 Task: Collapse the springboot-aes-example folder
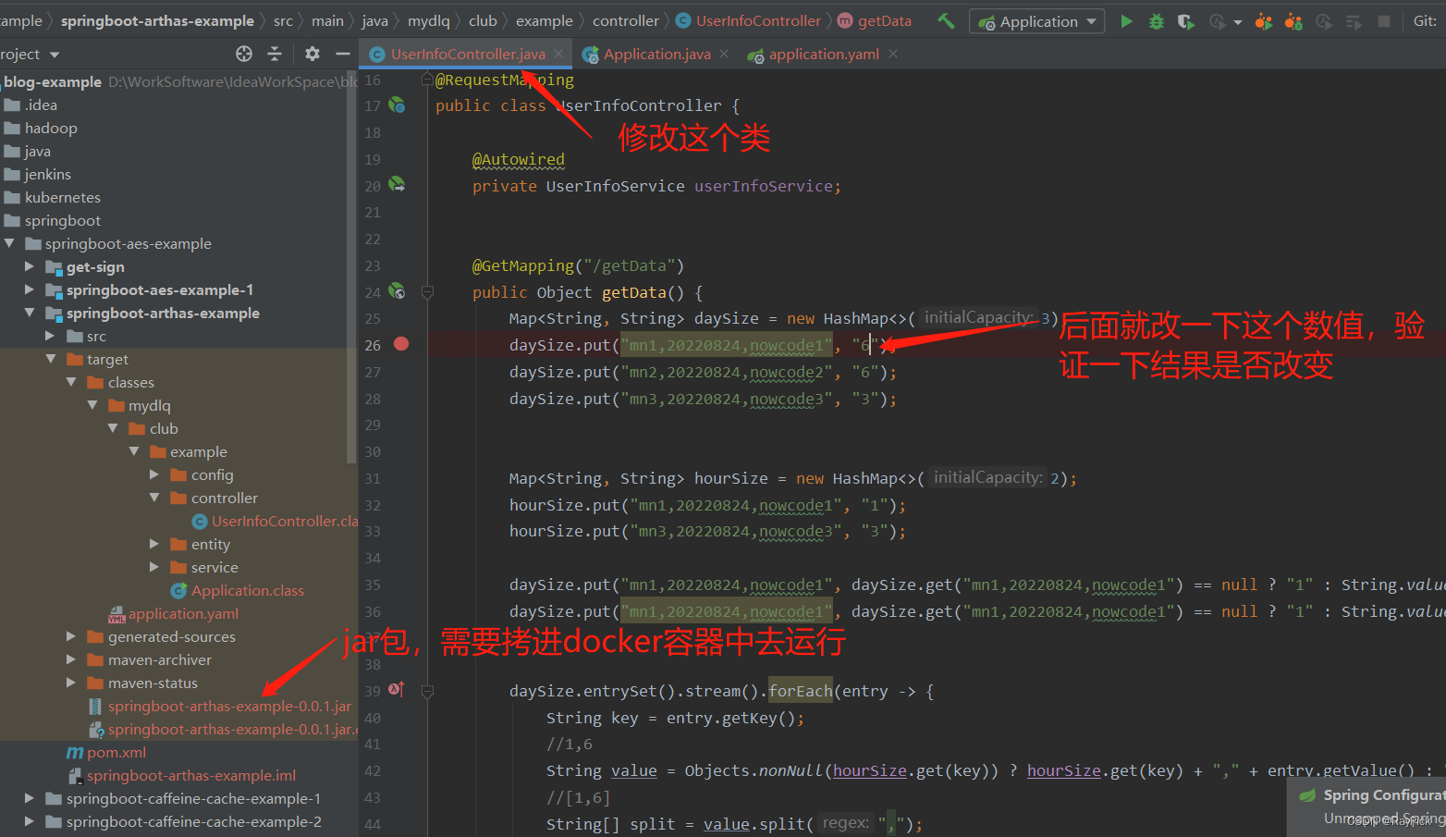[9, 243]
